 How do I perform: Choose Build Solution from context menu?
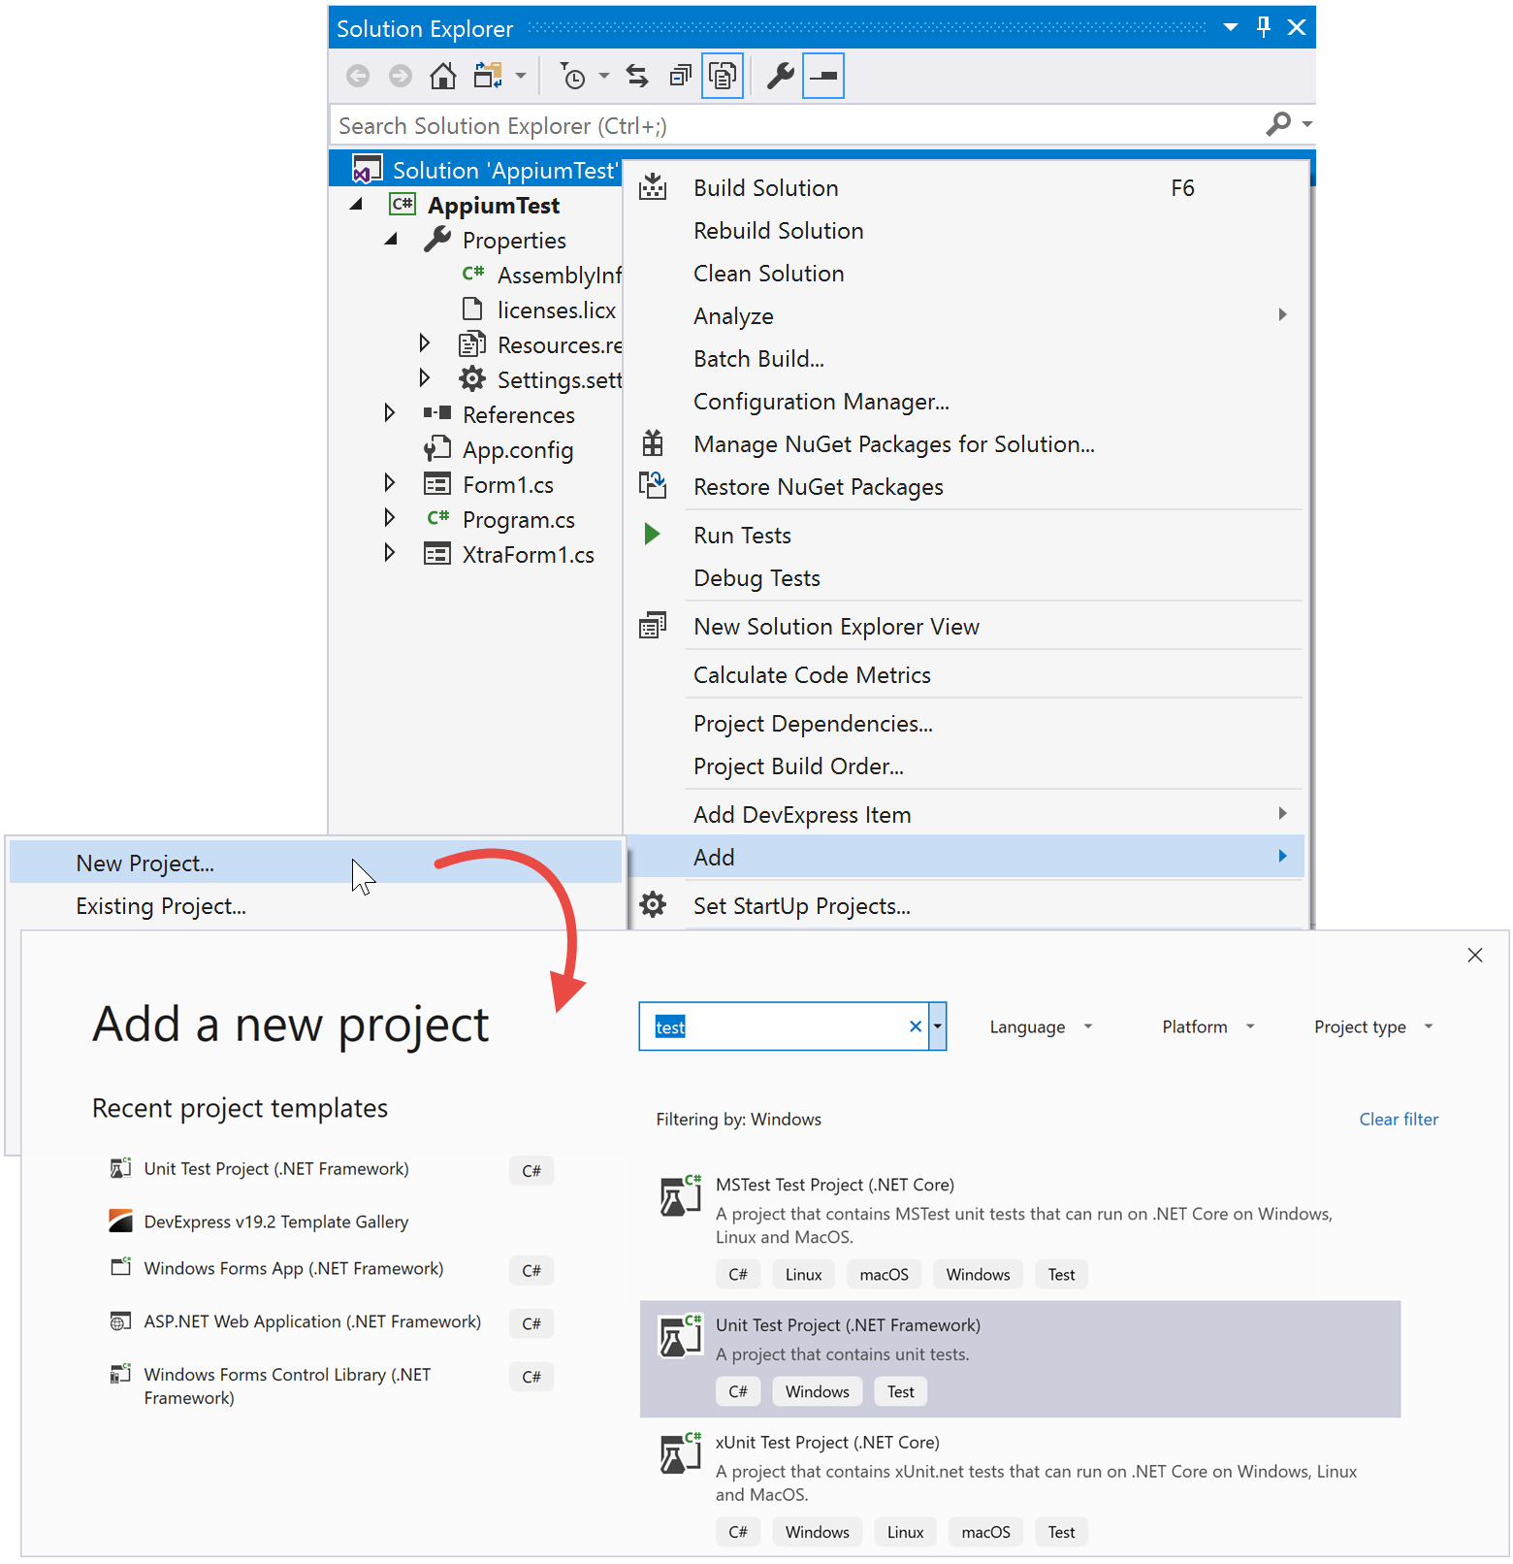(x=965, y=188)
